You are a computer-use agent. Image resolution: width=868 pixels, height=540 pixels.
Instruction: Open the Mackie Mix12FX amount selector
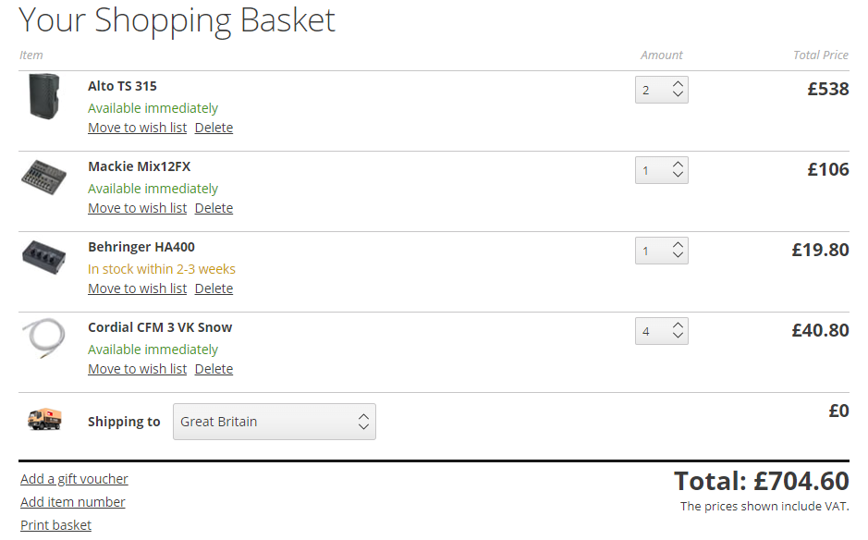[662, 170]
